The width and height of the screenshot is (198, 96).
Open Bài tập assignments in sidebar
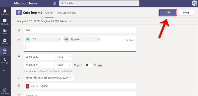coord(5,41)
